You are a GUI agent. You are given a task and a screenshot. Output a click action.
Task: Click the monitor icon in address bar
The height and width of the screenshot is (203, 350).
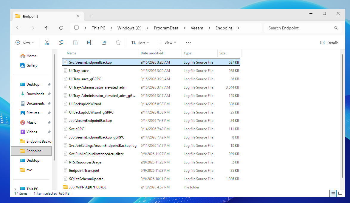pyautogui.click(x=76, y=28)
